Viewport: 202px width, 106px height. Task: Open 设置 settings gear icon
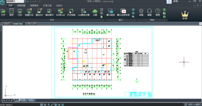point(141,12)
